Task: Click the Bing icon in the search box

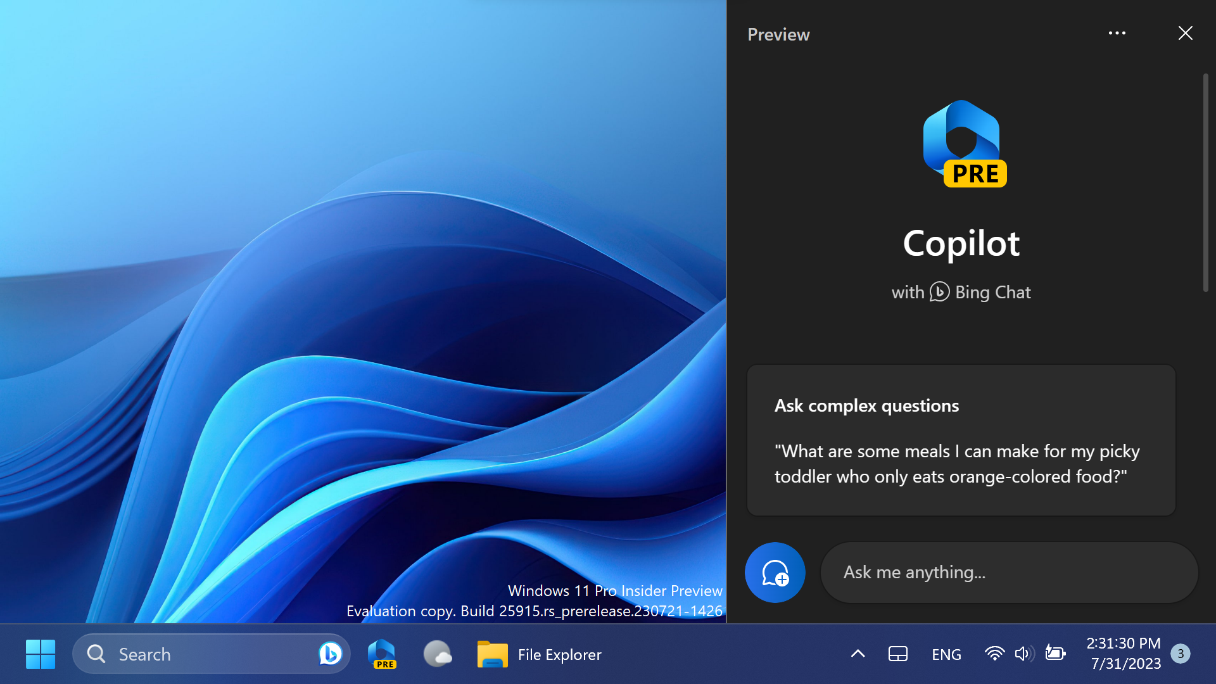Action: (x=330, y=654)
